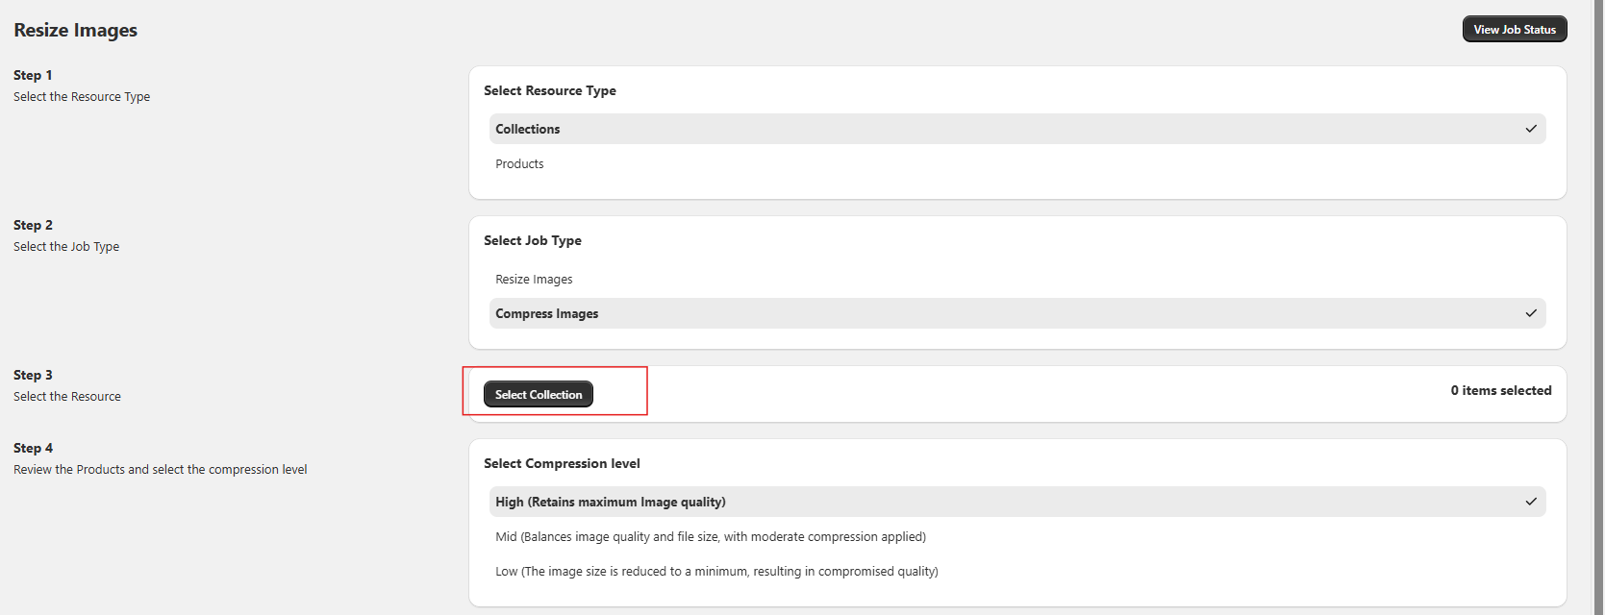Click the 'Step 2' label
1605x615 pixels.
click(x=33, y=225)
